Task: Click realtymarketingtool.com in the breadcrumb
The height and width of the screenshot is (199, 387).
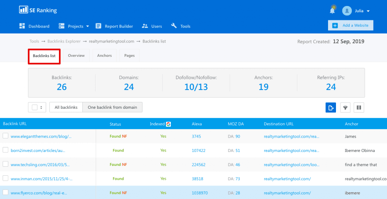Action: [111, 41]
